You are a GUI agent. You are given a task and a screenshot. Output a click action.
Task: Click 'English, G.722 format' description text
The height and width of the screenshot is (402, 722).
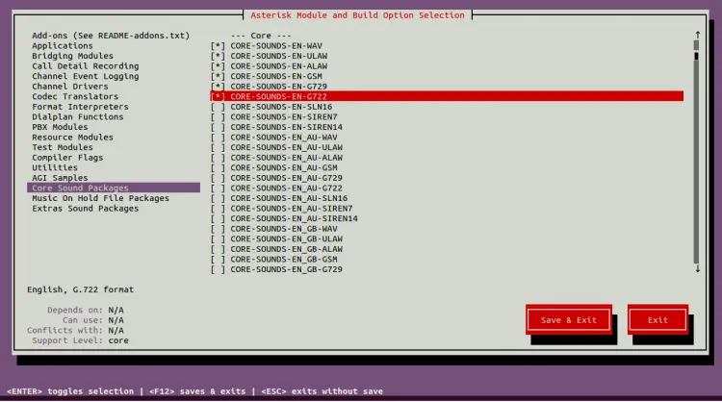pos(80,289)
